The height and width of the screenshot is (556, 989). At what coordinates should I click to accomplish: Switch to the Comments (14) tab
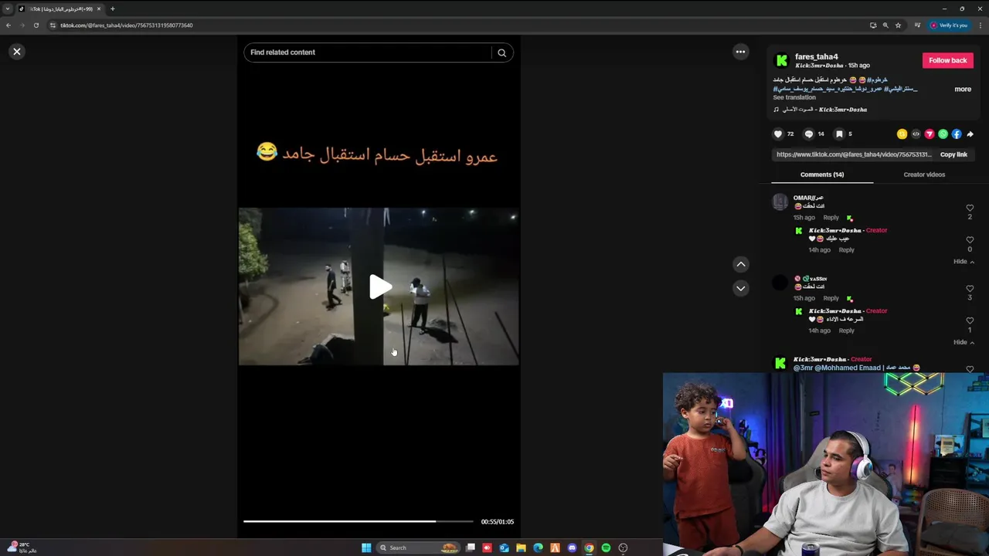click(822, 175)
